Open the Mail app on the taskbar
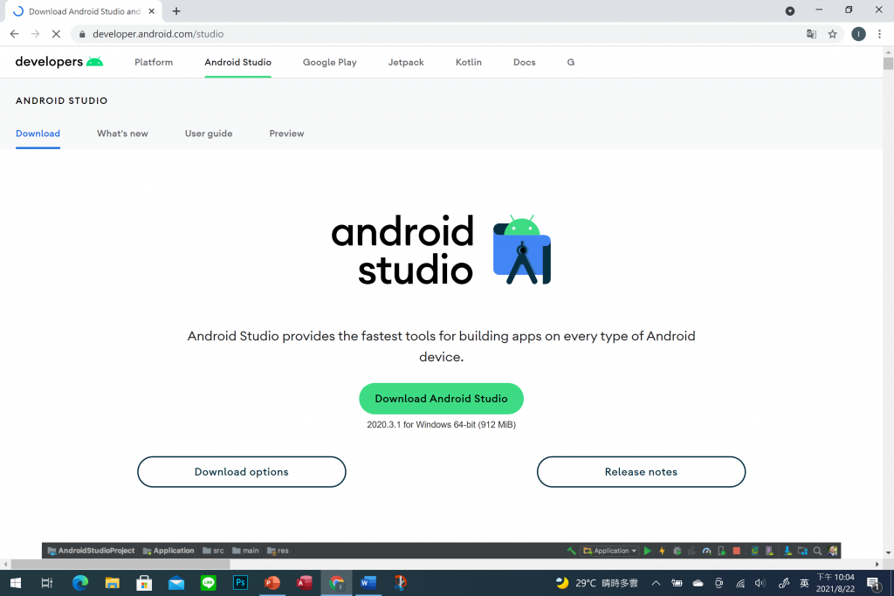Screen dimensions: 894x596 click(x=176, y=583)
